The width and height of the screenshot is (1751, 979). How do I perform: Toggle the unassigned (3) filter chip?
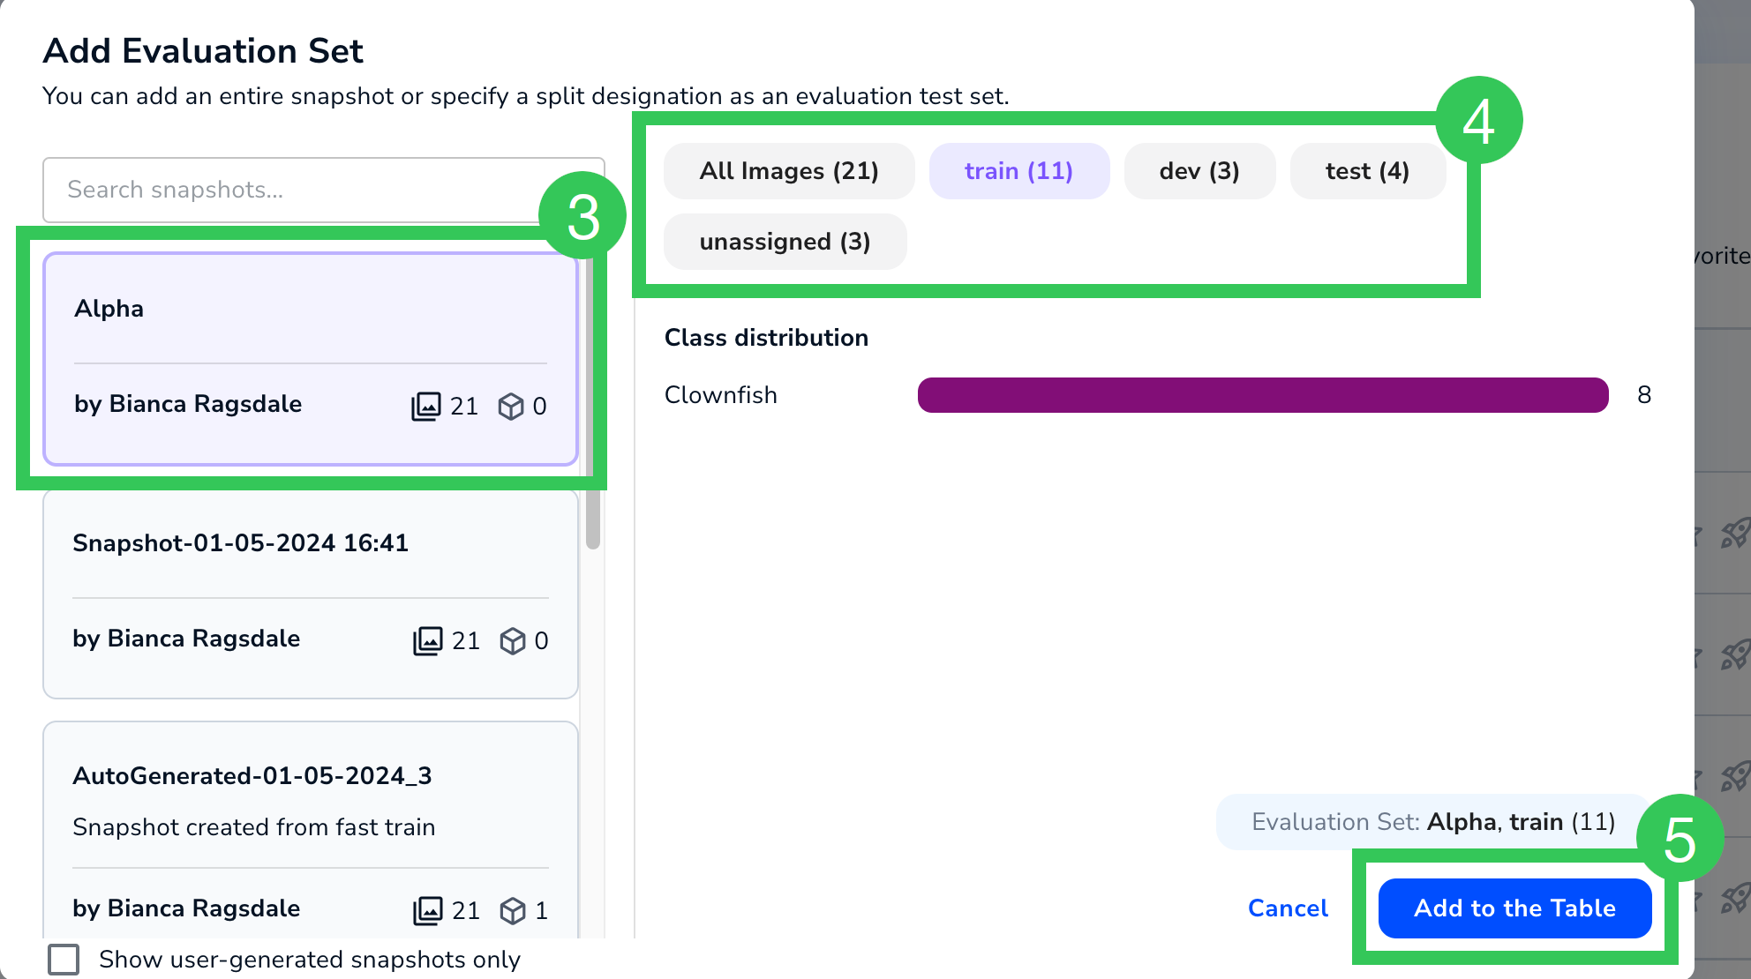coord(784,241)
